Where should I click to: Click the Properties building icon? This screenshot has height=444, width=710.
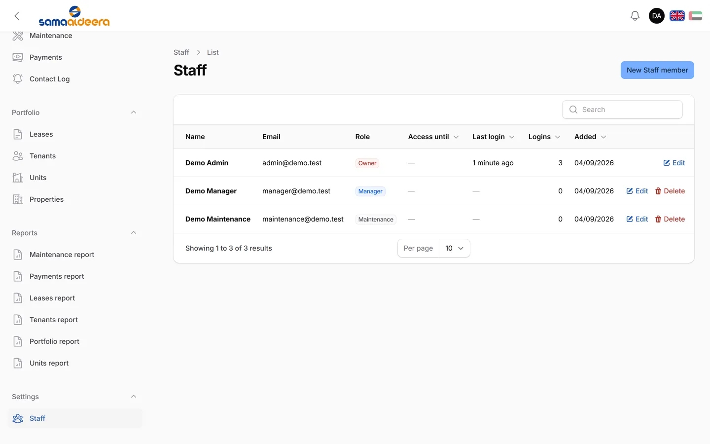pyautogui.click(x=18, y=199)
